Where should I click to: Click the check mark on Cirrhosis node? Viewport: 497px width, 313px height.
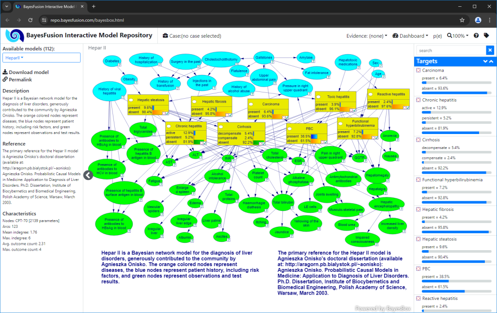coord(263,144)
